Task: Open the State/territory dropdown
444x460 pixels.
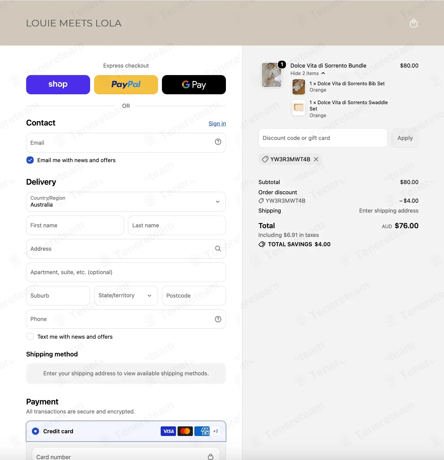Action: (x=126, y=296)
